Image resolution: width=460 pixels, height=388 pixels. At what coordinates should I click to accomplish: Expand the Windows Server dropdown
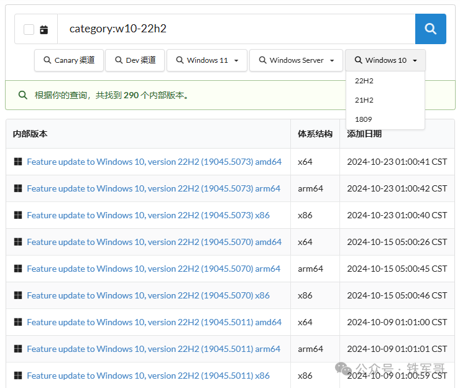(x=296, y=60)
